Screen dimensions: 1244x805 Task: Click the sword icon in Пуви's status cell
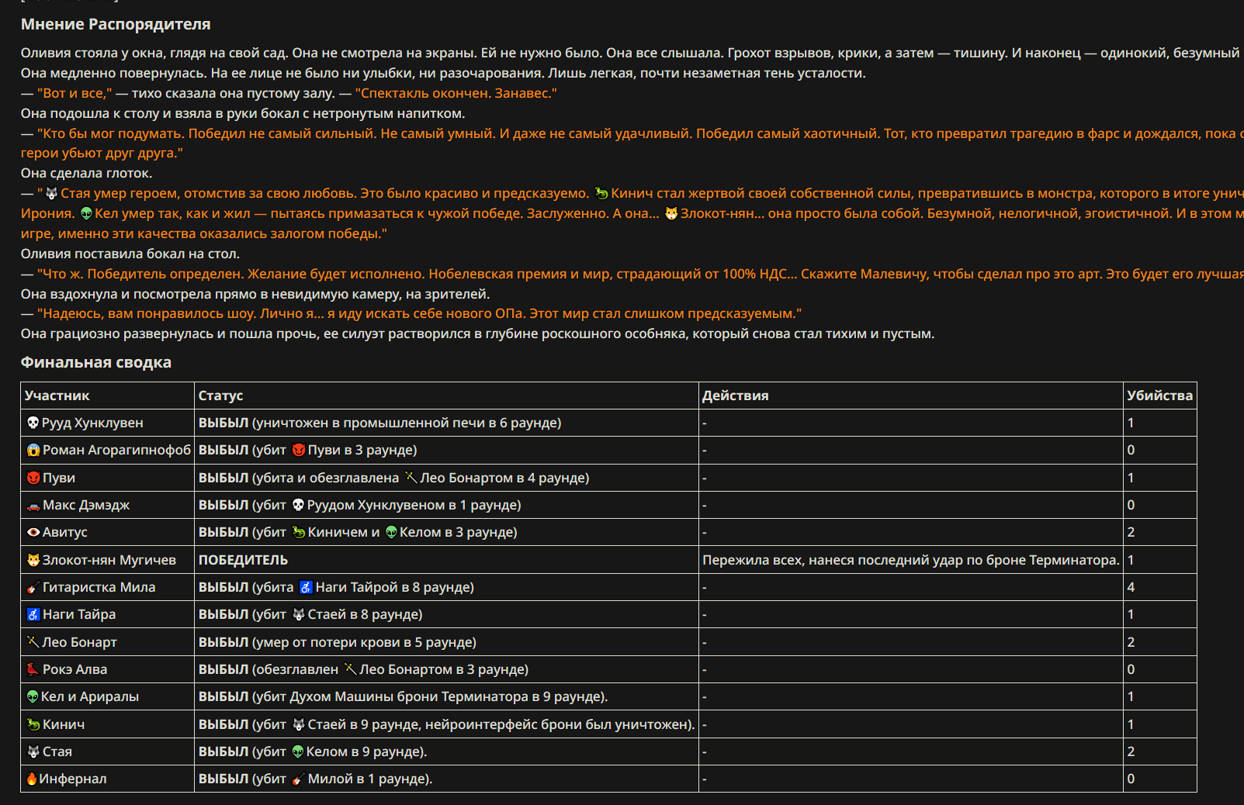[411, 478]
